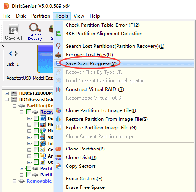Collapse the orange Partition(Re node
The height and width of the screenshot is (192, 196).
[x=14, y=106]
